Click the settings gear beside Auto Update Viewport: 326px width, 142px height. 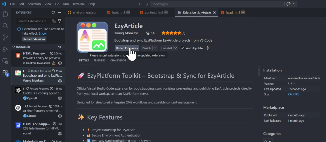207,48
